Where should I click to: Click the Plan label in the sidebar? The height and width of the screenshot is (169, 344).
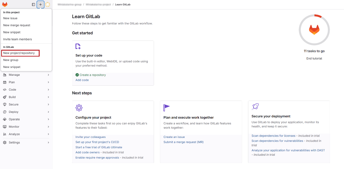pos(12,82)
